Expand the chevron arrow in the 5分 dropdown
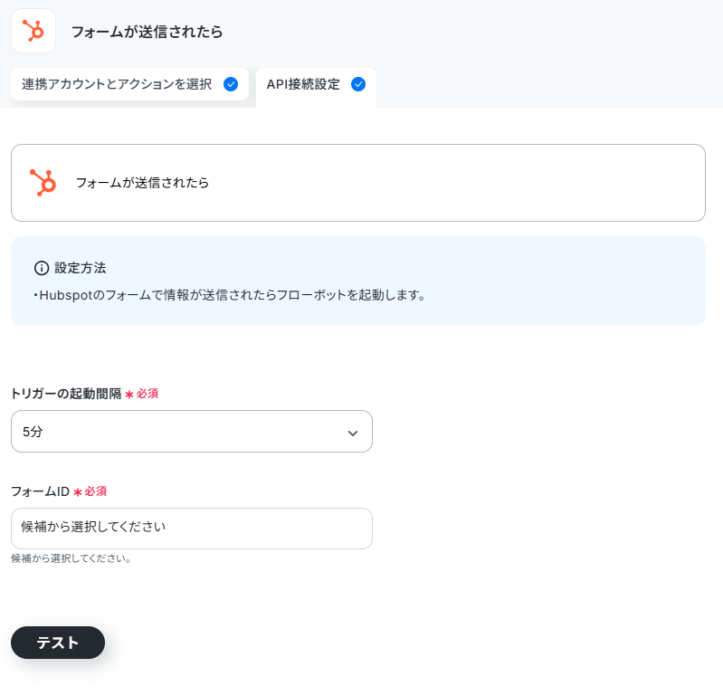The image size is (723, 696). (x=353, y=434)
